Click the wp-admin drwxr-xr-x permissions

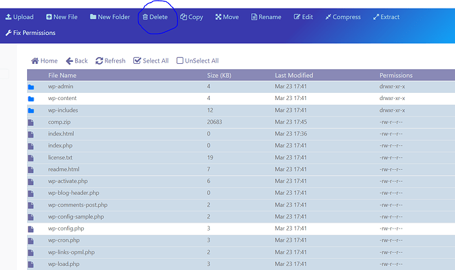(x=392, y=87)
